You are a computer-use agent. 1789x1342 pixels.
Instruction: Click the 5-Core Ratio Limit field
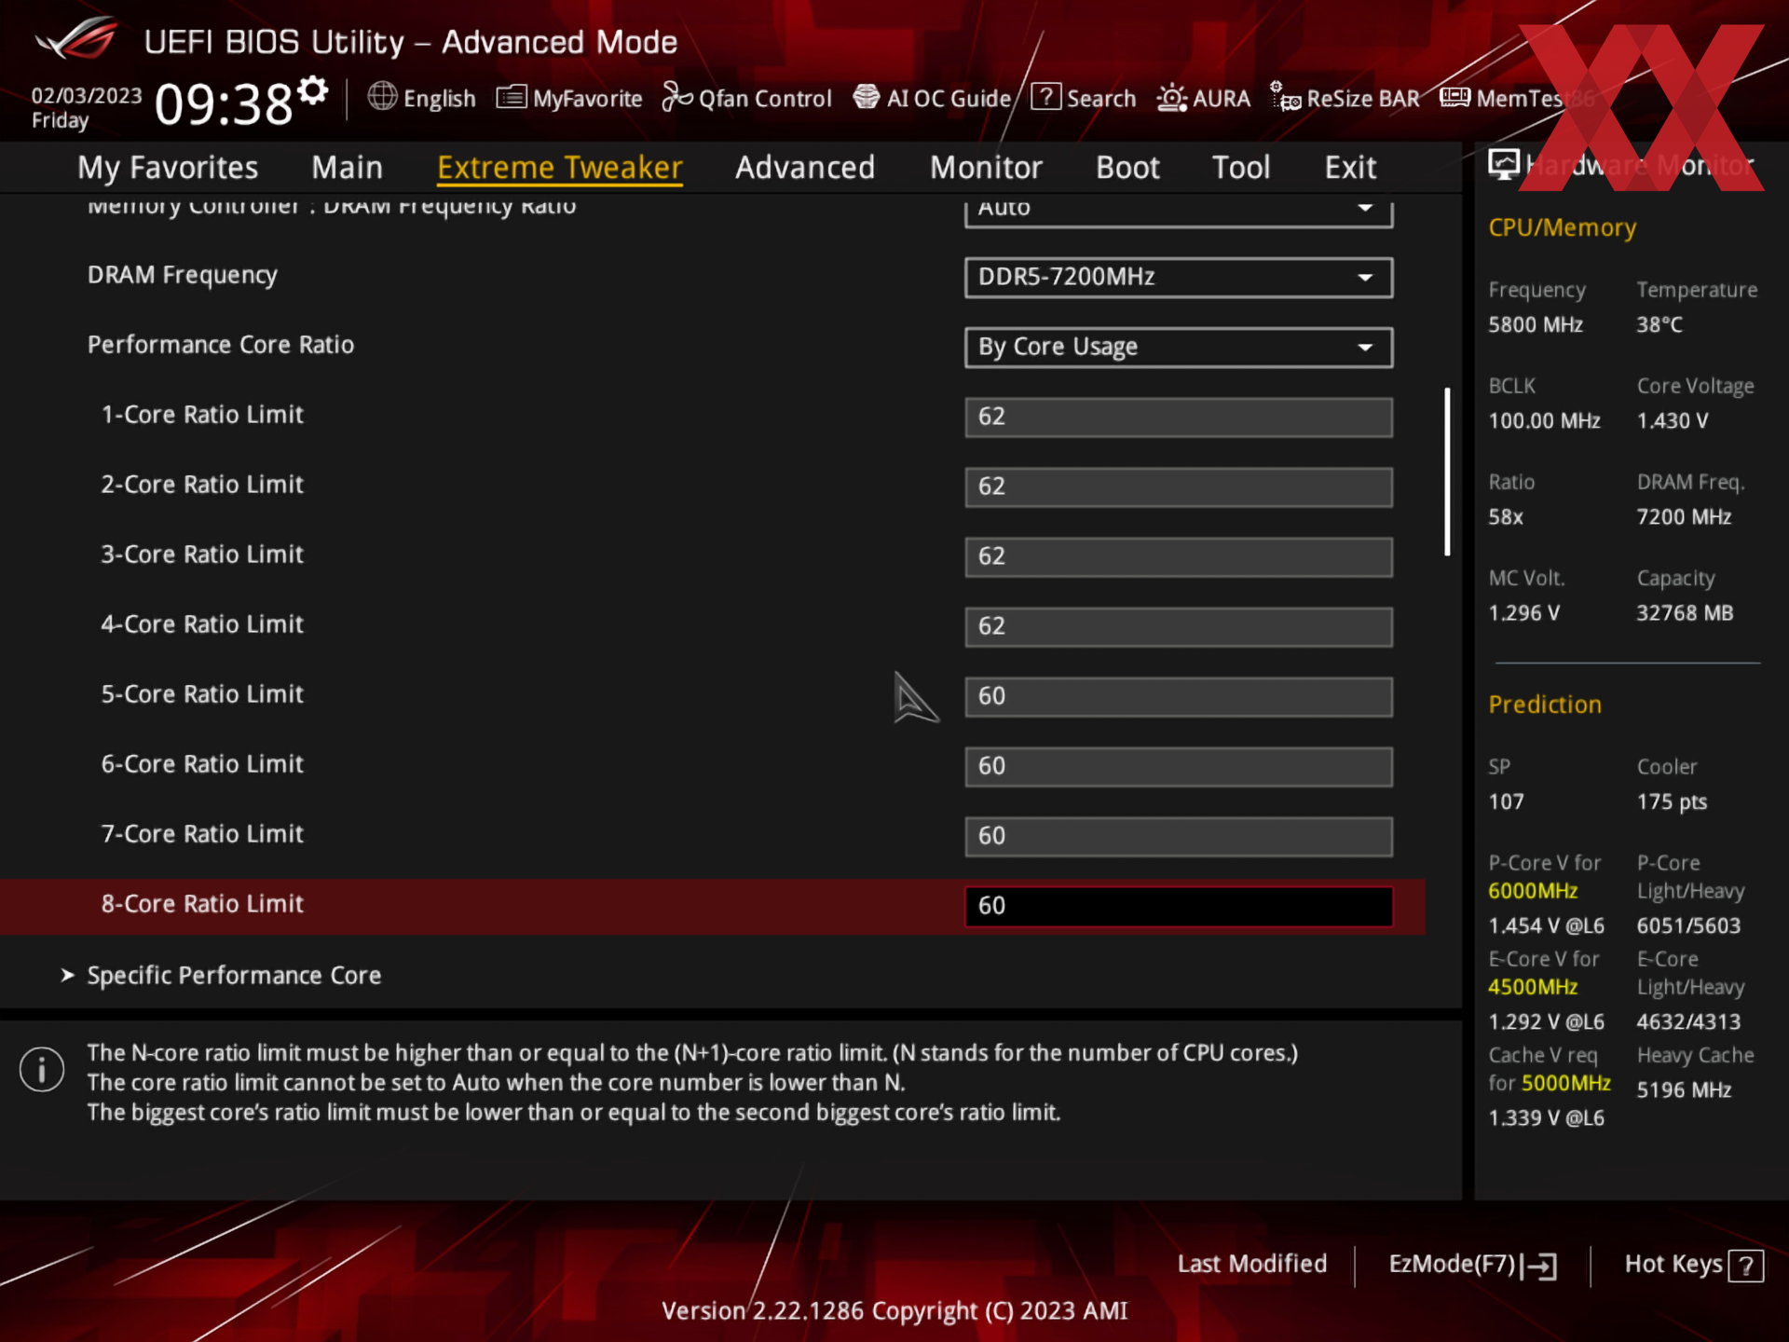[x=1179, y=696]
